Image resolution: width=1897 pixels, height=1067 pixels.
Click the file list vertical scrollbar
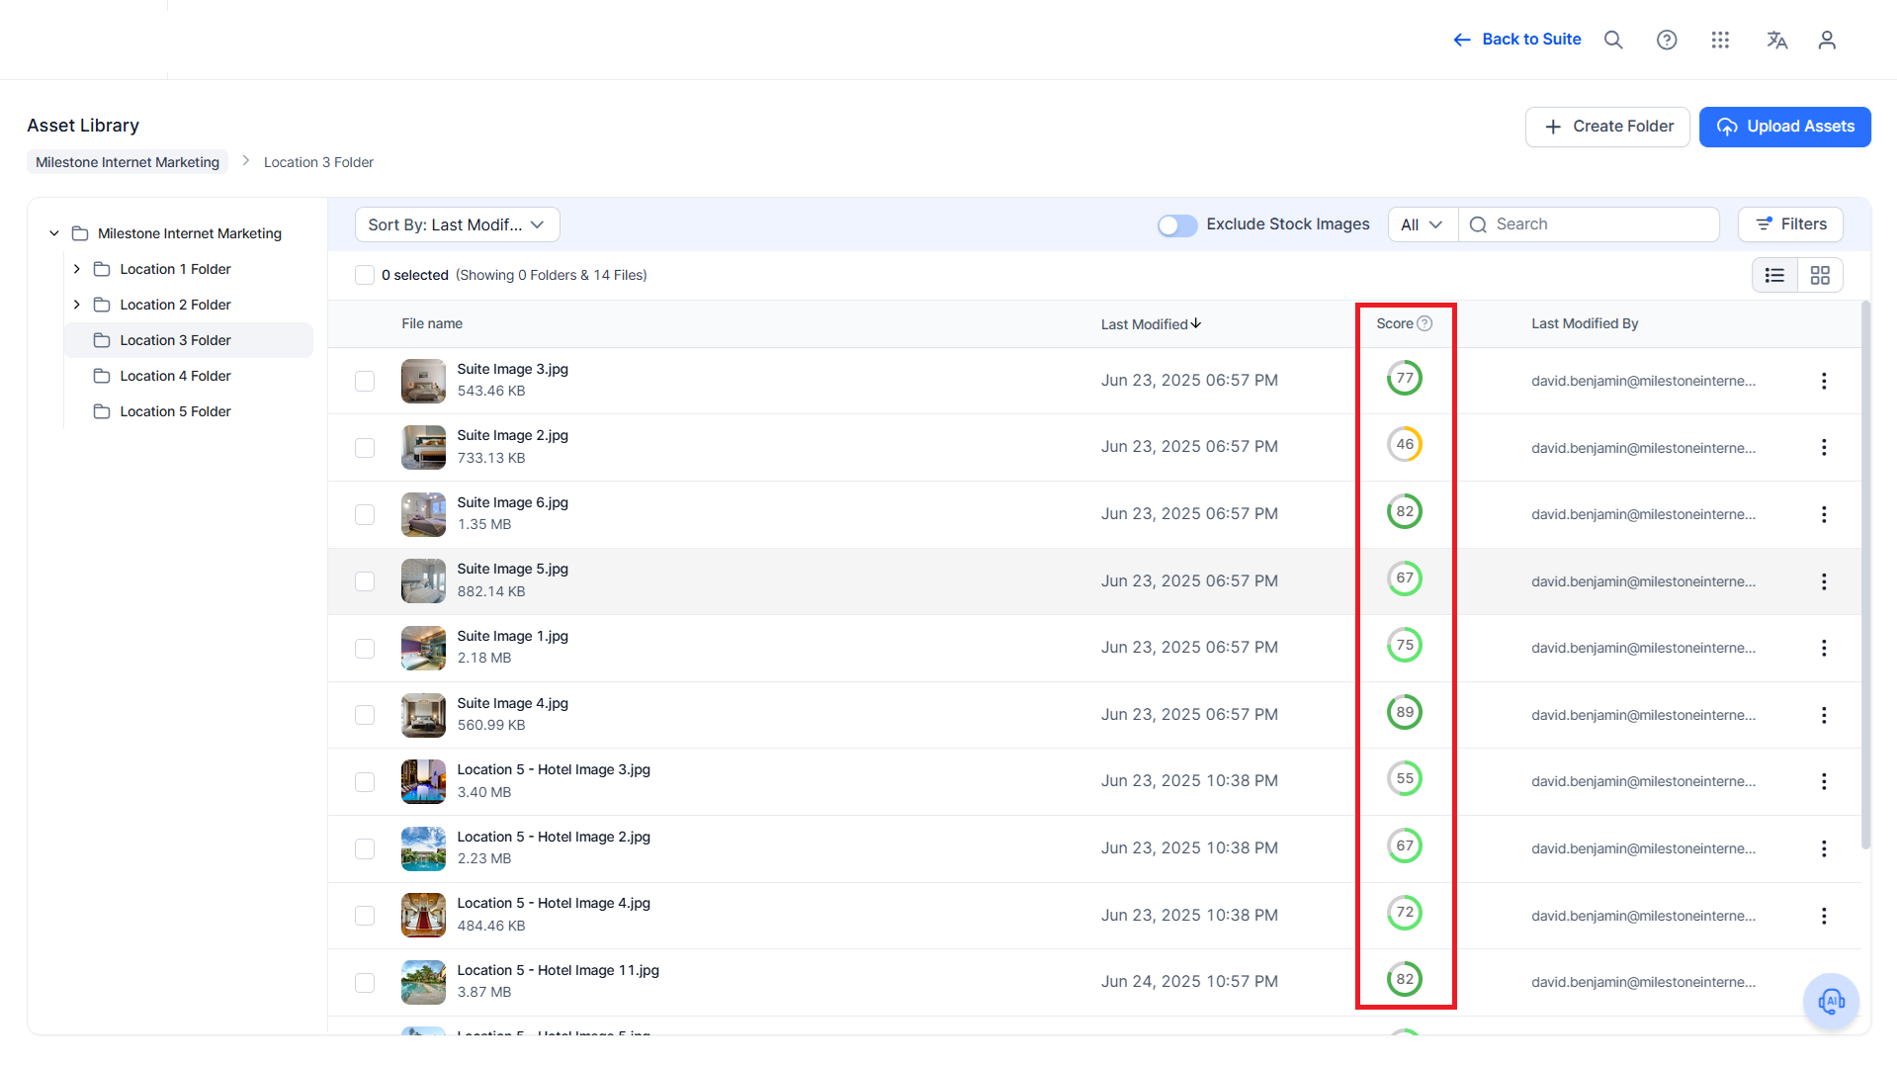1865,574
